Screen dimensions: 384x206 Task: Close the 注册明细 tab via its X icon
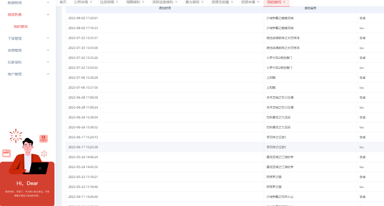pos(117,2)
